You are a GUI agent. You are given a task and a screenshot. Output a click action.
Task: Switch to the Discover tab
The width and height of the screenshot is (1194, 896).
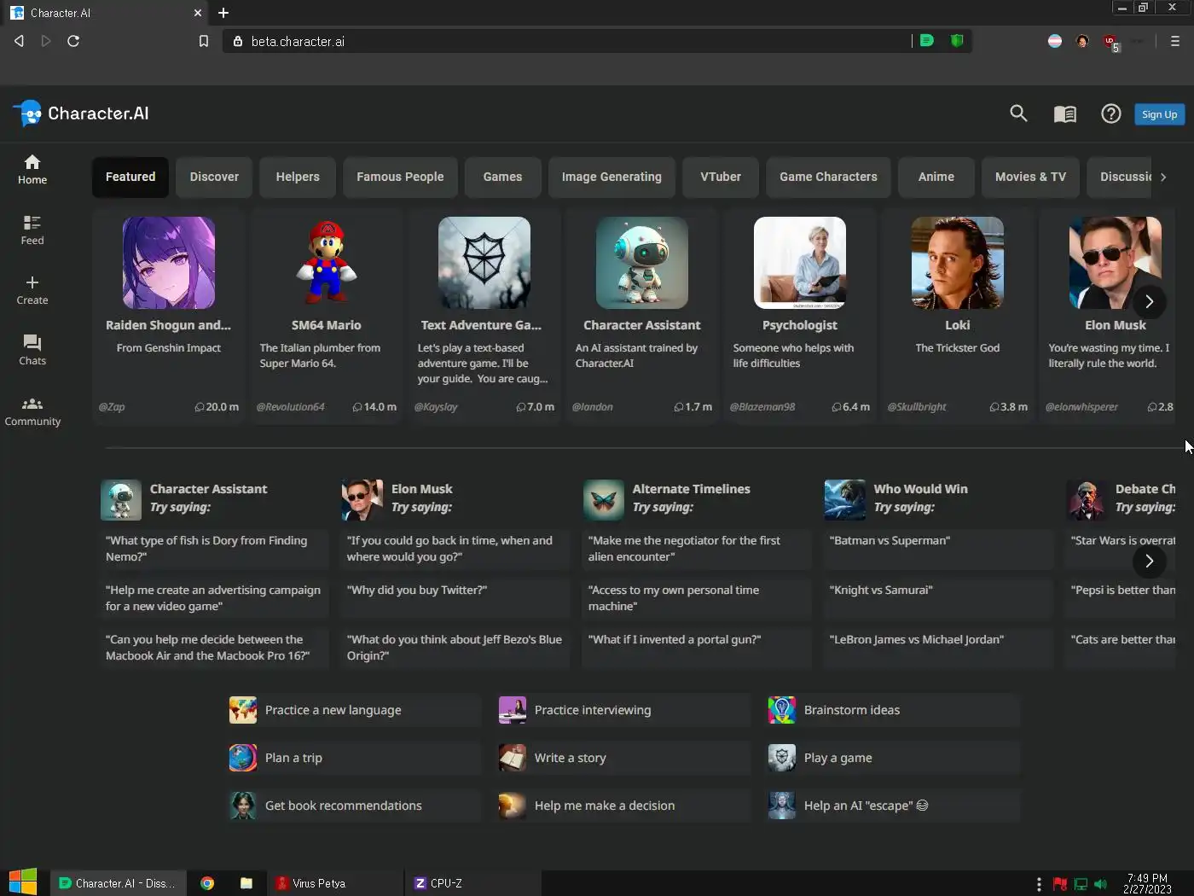[x=214, y=177]
